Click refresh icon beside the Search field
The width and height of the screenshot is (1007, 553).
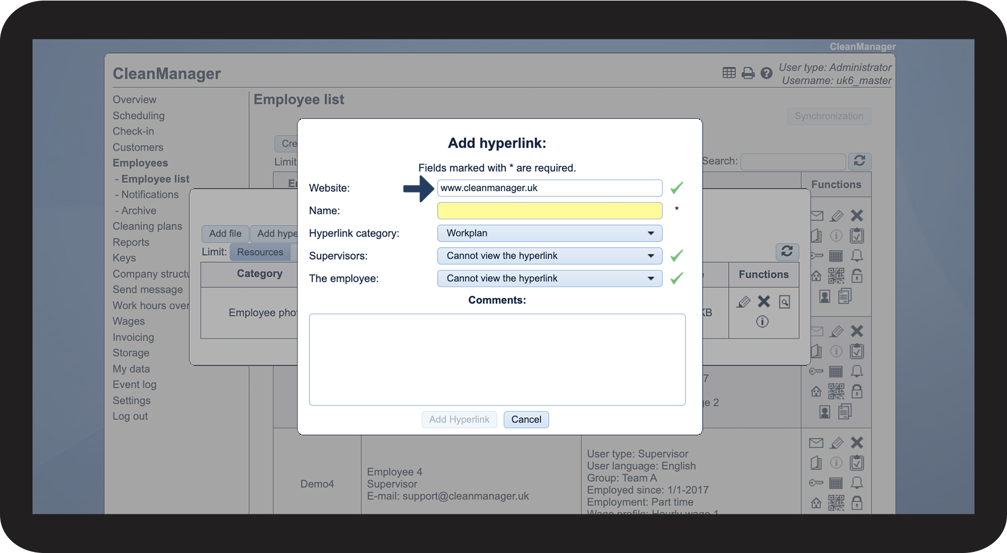click(x=859, y=161)
